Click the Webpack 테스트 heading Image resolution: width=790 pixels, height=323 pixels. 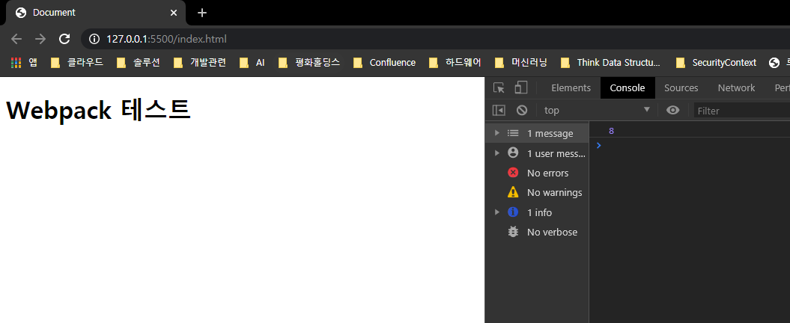pos(98,110)
